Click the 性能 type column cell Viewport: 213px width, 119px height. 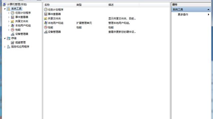[79, 27]
